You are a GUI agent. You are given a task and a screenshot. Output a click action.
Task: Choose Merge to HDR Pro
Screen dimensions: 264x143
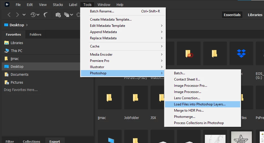[203, 110]
